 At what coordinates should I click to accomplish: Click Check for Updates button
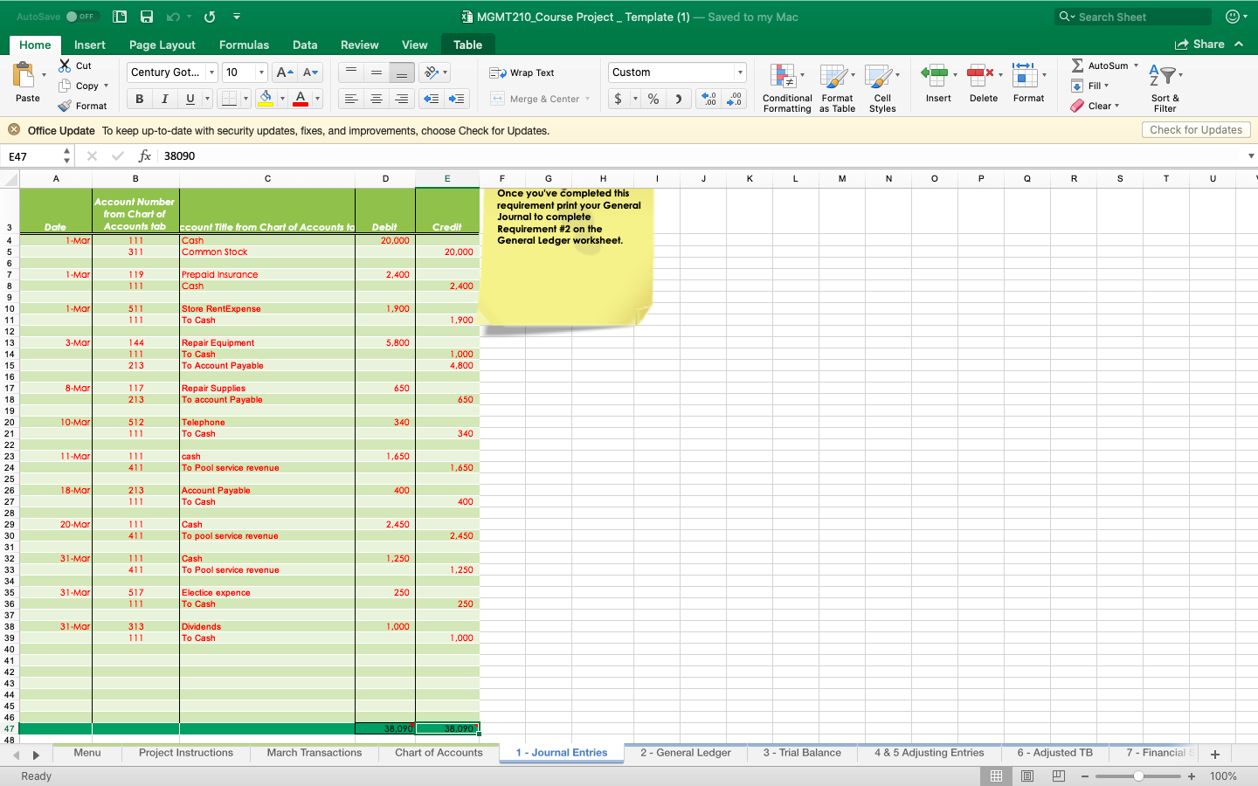1196,130
